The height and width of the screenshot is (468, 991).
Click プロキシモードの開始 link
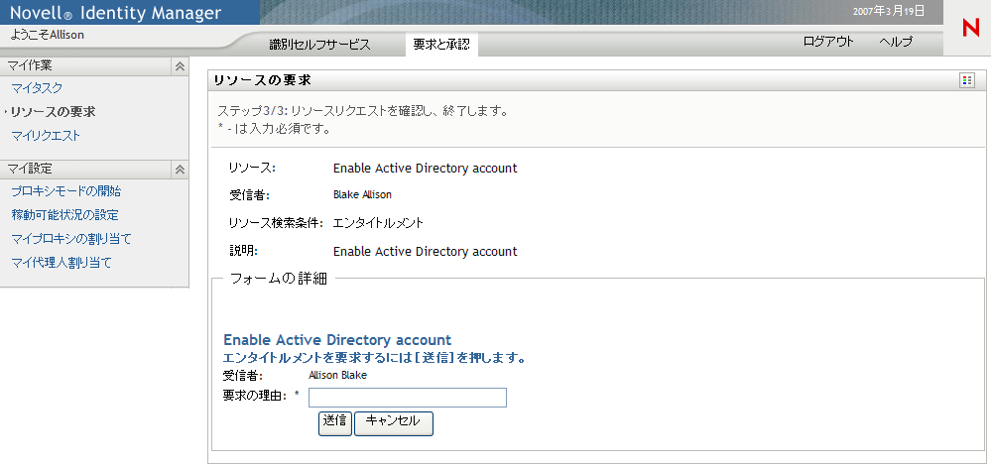point(65,191)
